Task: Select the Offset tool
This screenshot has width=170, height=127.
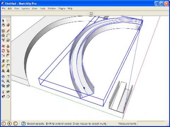Action: click(x=8, y=55)
